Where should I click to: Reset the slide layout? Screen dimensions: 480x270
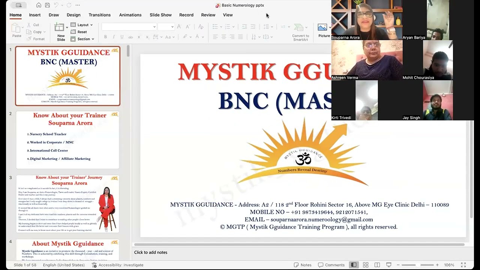[79, 32]
